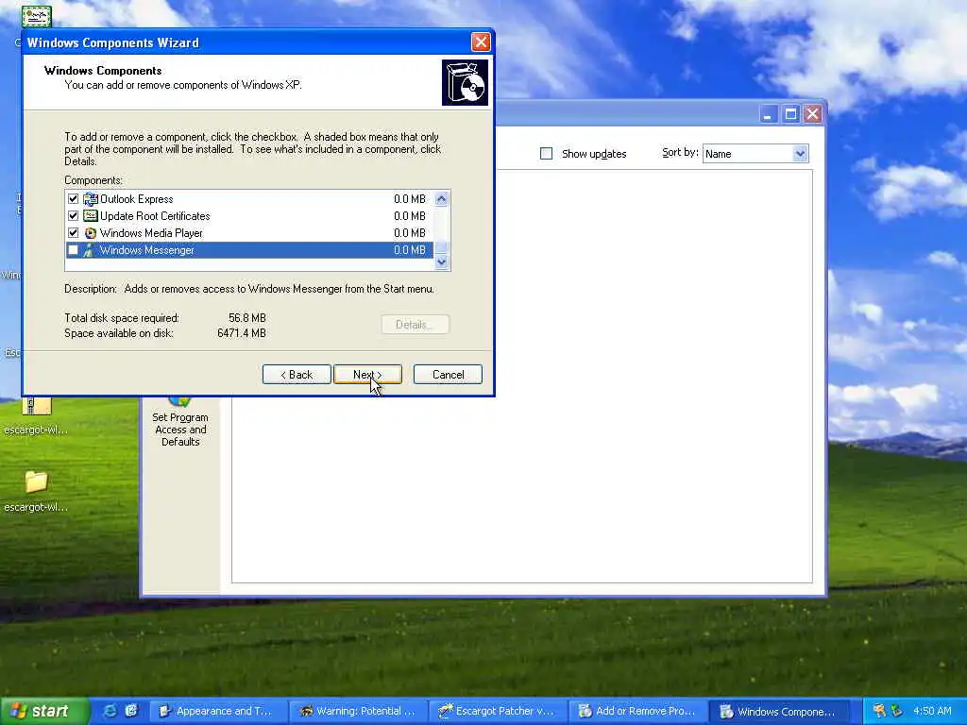This screenshot has height=725, width=967.
Task: Click the Next button in the wizard
Action: pos(367,374)
